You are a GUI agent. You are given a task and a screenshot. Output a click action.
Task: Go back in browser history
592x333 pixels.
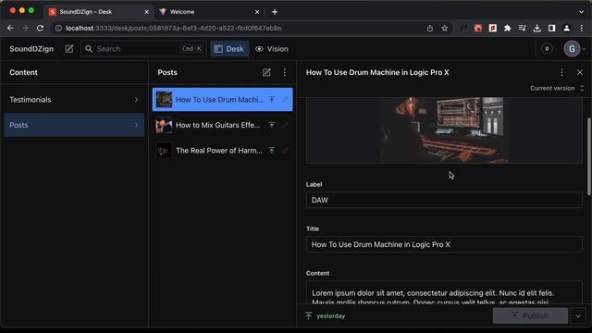(x=10, y=28)
